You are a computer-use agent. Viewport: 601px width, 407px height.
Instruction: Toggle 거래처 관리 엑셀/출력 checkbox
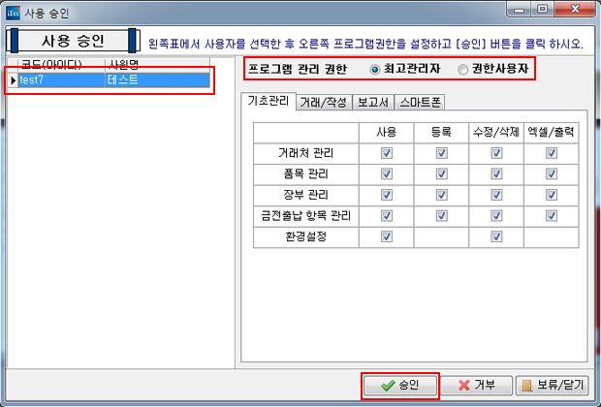(553, 153)
